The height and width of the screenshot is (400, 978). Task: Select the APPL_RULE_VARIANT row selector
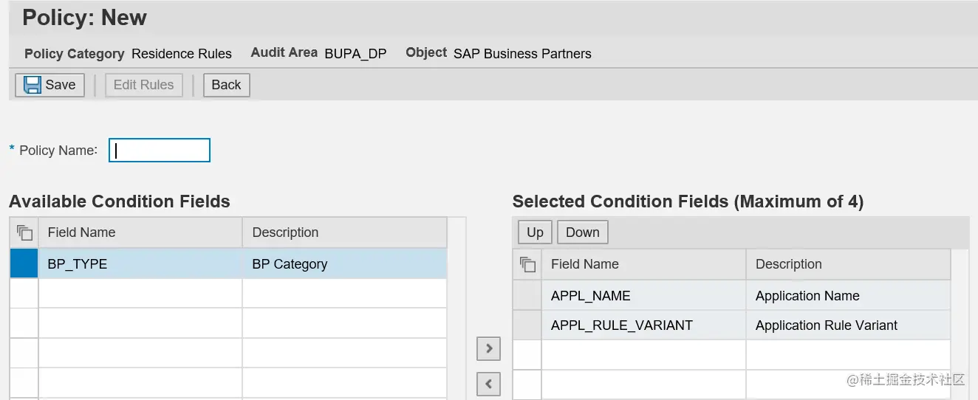pos(527,325)
